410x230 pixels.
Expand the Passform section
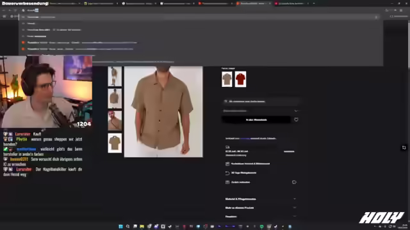pyautogui.click(x=261, y=217)
